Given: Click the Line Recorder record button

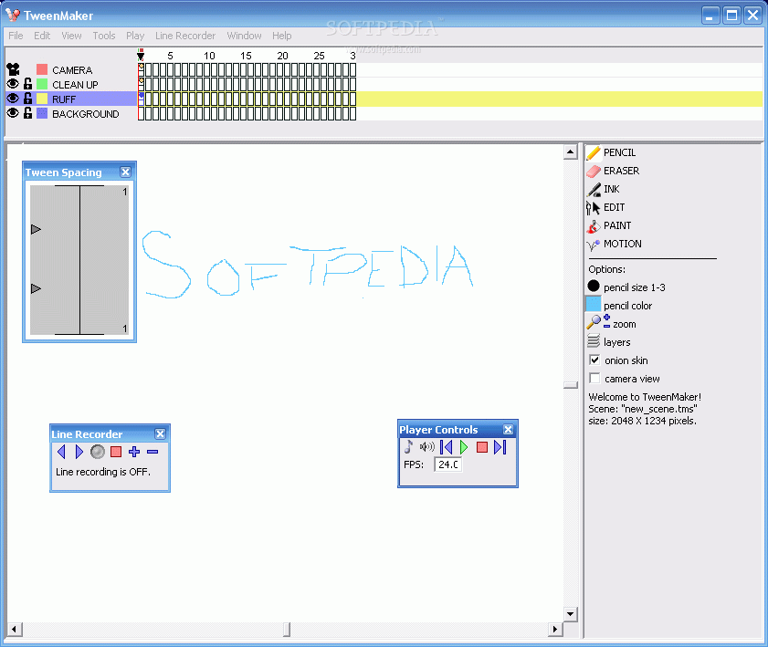Looking at the screenshot, I should [98, 451].
